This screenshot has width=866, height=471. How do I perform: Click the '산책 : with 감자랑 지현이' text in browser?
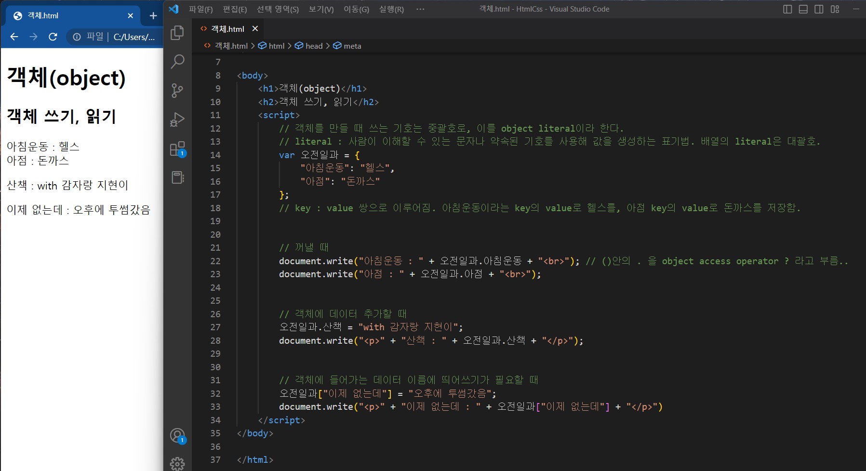point(67,185)
